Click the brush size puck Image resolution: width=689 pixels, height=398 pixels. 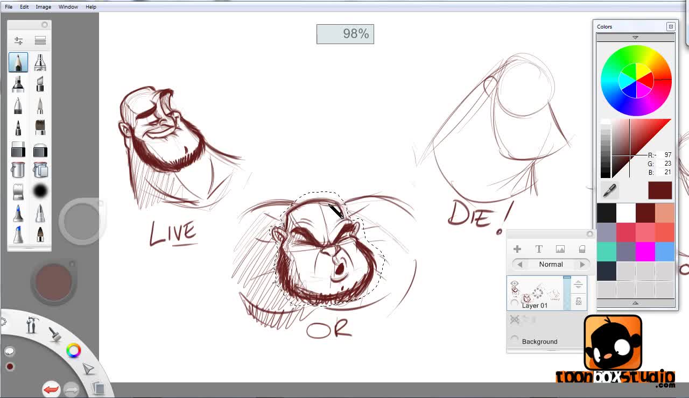point(82,221)
